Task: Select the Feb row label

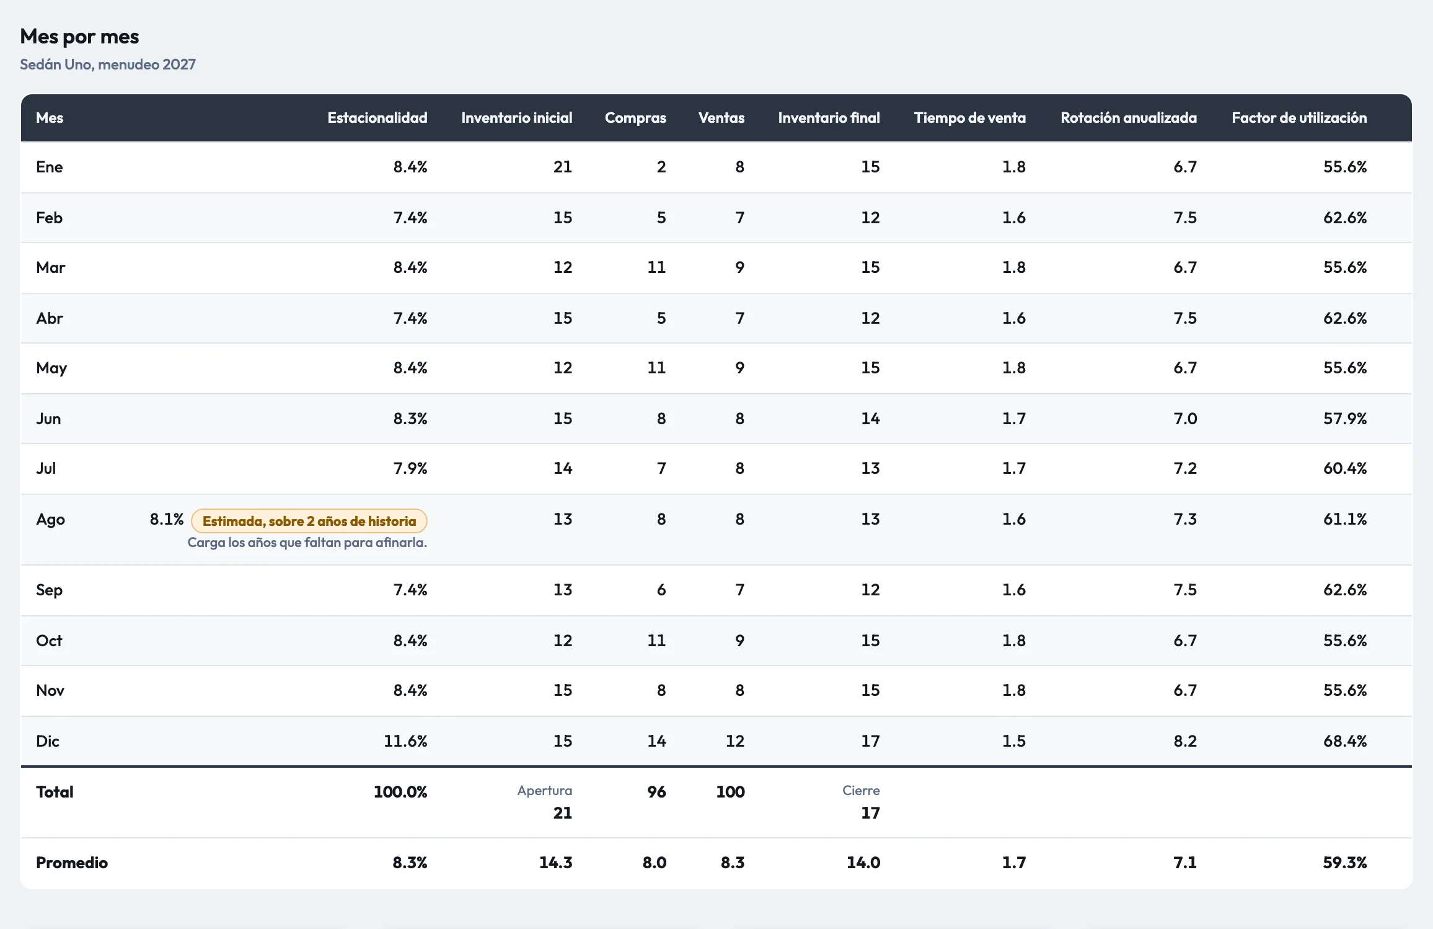Action: pyautogui.click(x=50, y=218)
